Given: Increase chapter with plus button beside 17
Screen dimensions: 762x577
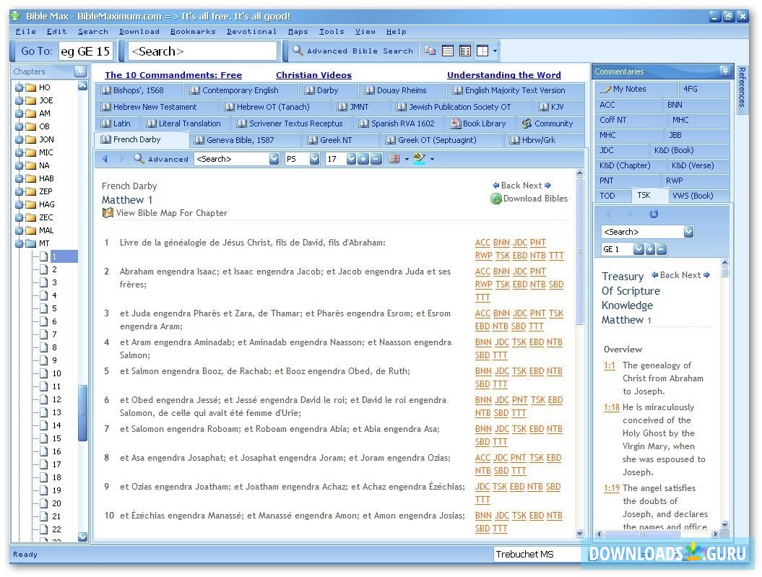Looking at the screenshot, I should click(363, 159).
